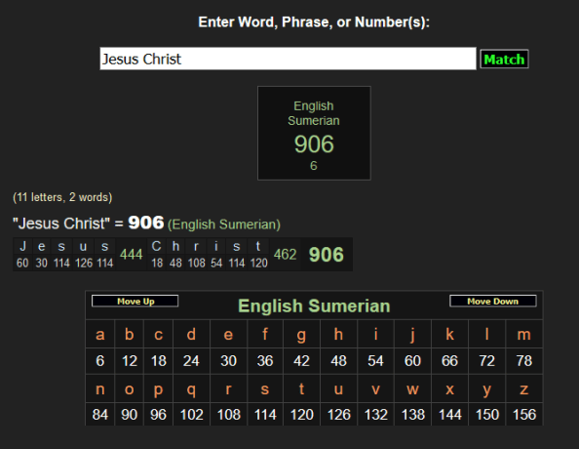The width and height of the screenshot is (579, 449).
Task: Click the green Match button
Action: point(504,59)
